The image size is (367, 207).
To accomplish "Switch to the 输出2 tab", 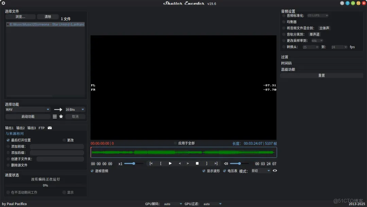I will [x=20, y=128].
